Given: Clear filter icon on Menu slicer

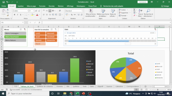Looking at the screenshot, I should point(25,29).
